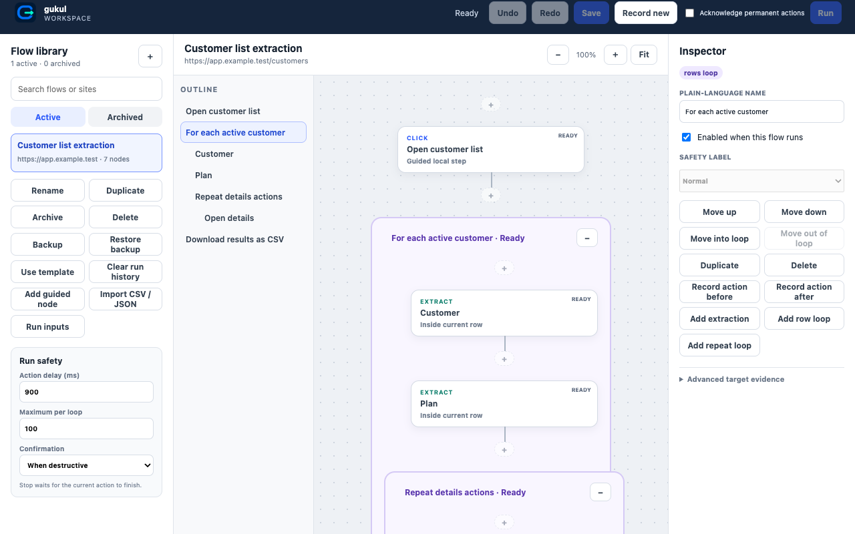Click Record action before
The height and width of the screenshot is (534, 855).
pyautogui.click(x=719, y=292)
